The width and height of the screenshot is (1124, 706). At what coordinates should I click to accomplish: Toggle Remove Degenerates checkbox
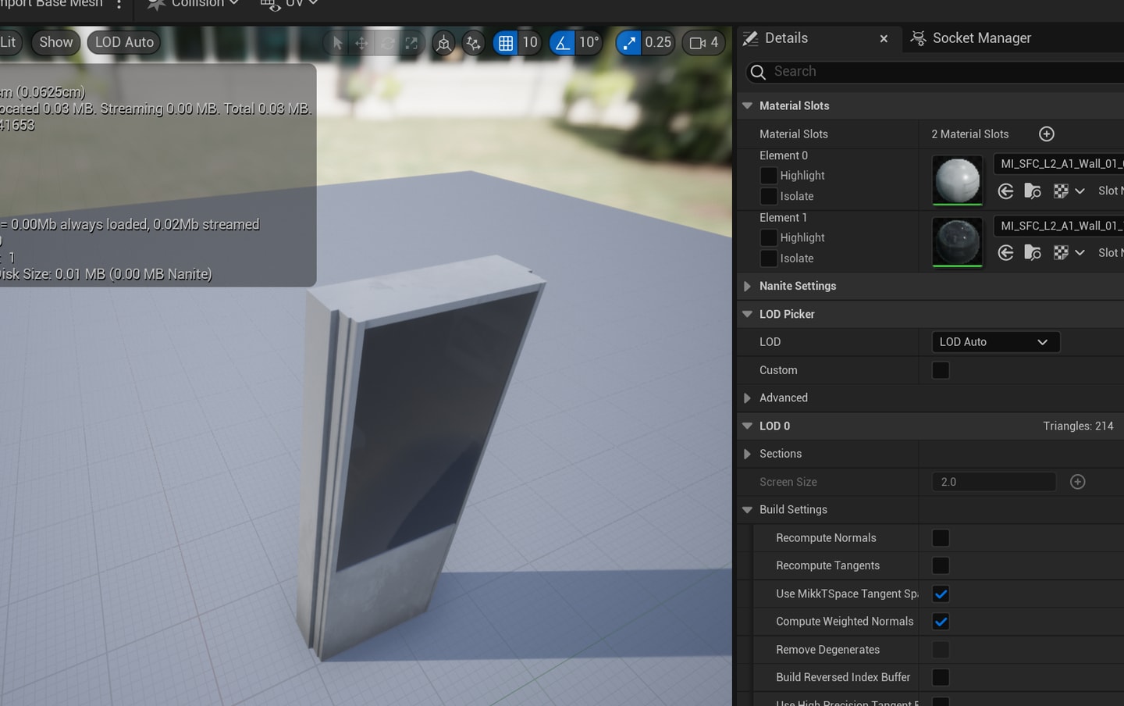(x=941, y=650)
